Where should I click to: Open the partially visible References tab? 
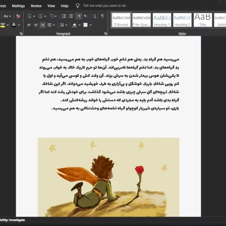(3, 6)
